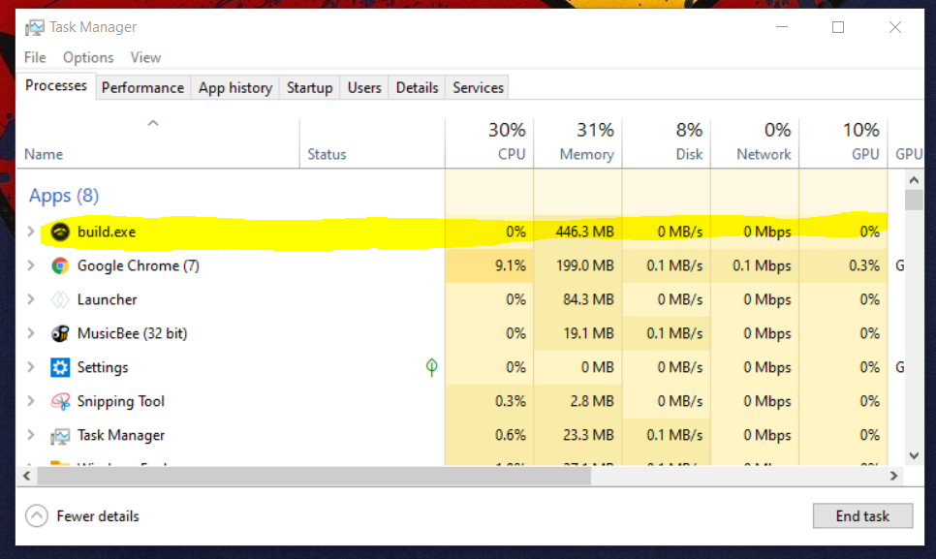Open the View menu
Image resolution: width=936 pixels, height=559 pixels.
pyautogui.click(x=145, y=57)
